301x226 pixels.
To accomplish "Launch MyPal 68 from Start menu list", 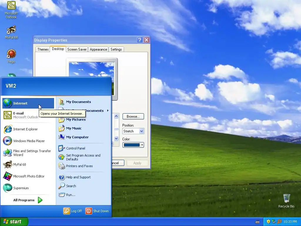I will (x=28, y=164).
